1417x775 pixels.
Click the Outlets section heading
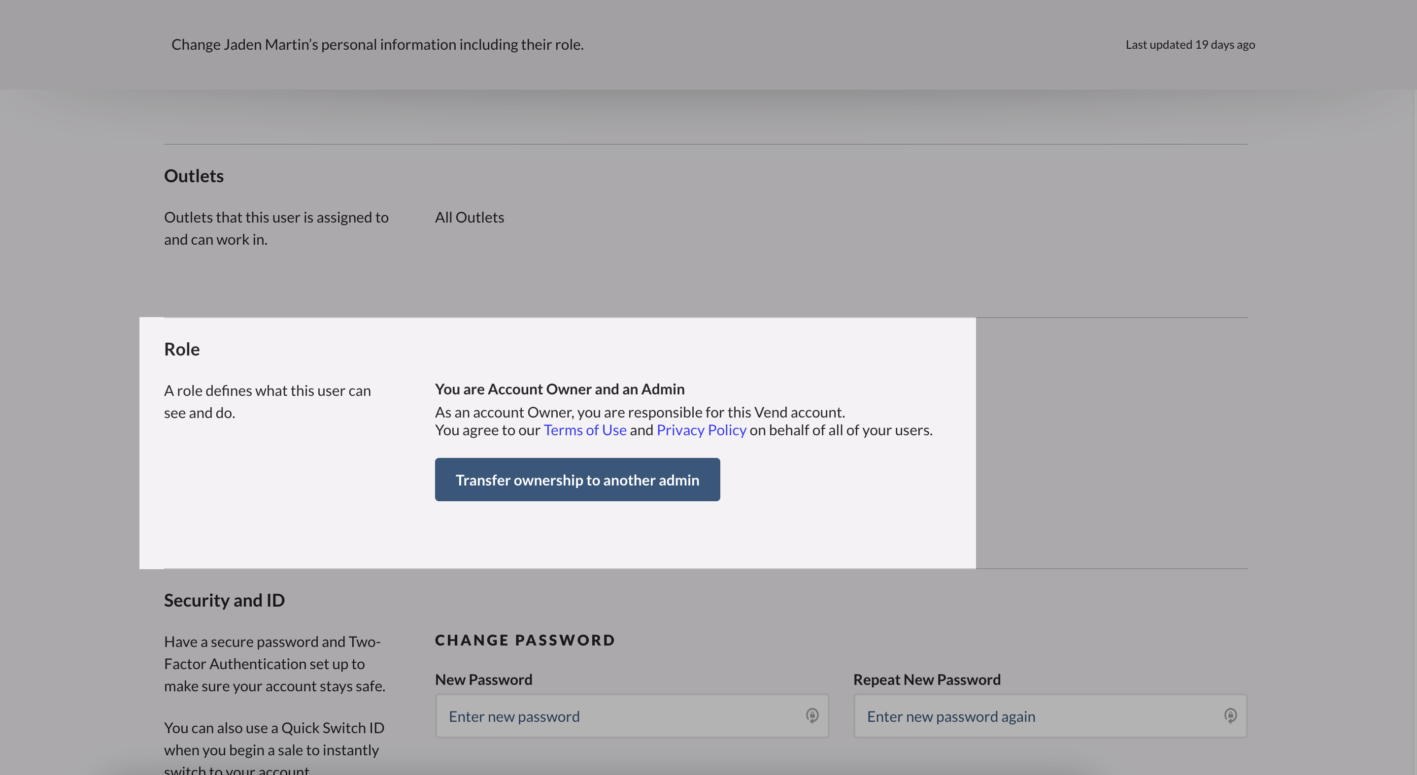point(194,176)
